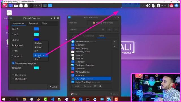Select Directory Menu in the items list
181x102 pixels.
[91, 52]
